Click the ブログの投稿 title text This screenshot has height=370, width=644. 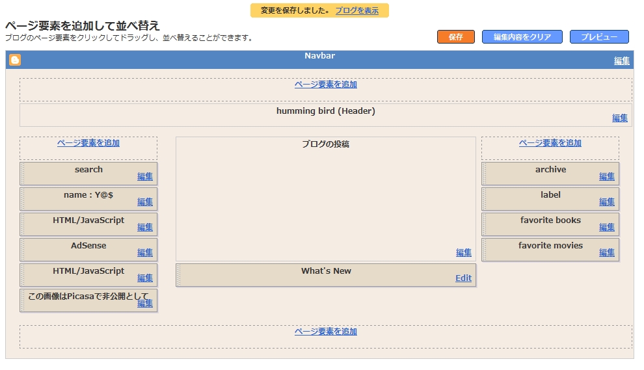point(326,144)
